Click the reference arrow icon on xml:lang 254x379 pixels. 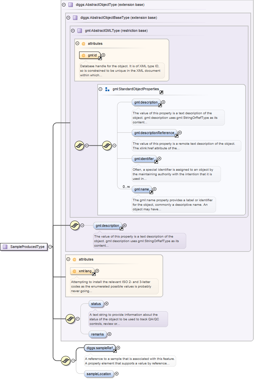[x=94, y=274]
